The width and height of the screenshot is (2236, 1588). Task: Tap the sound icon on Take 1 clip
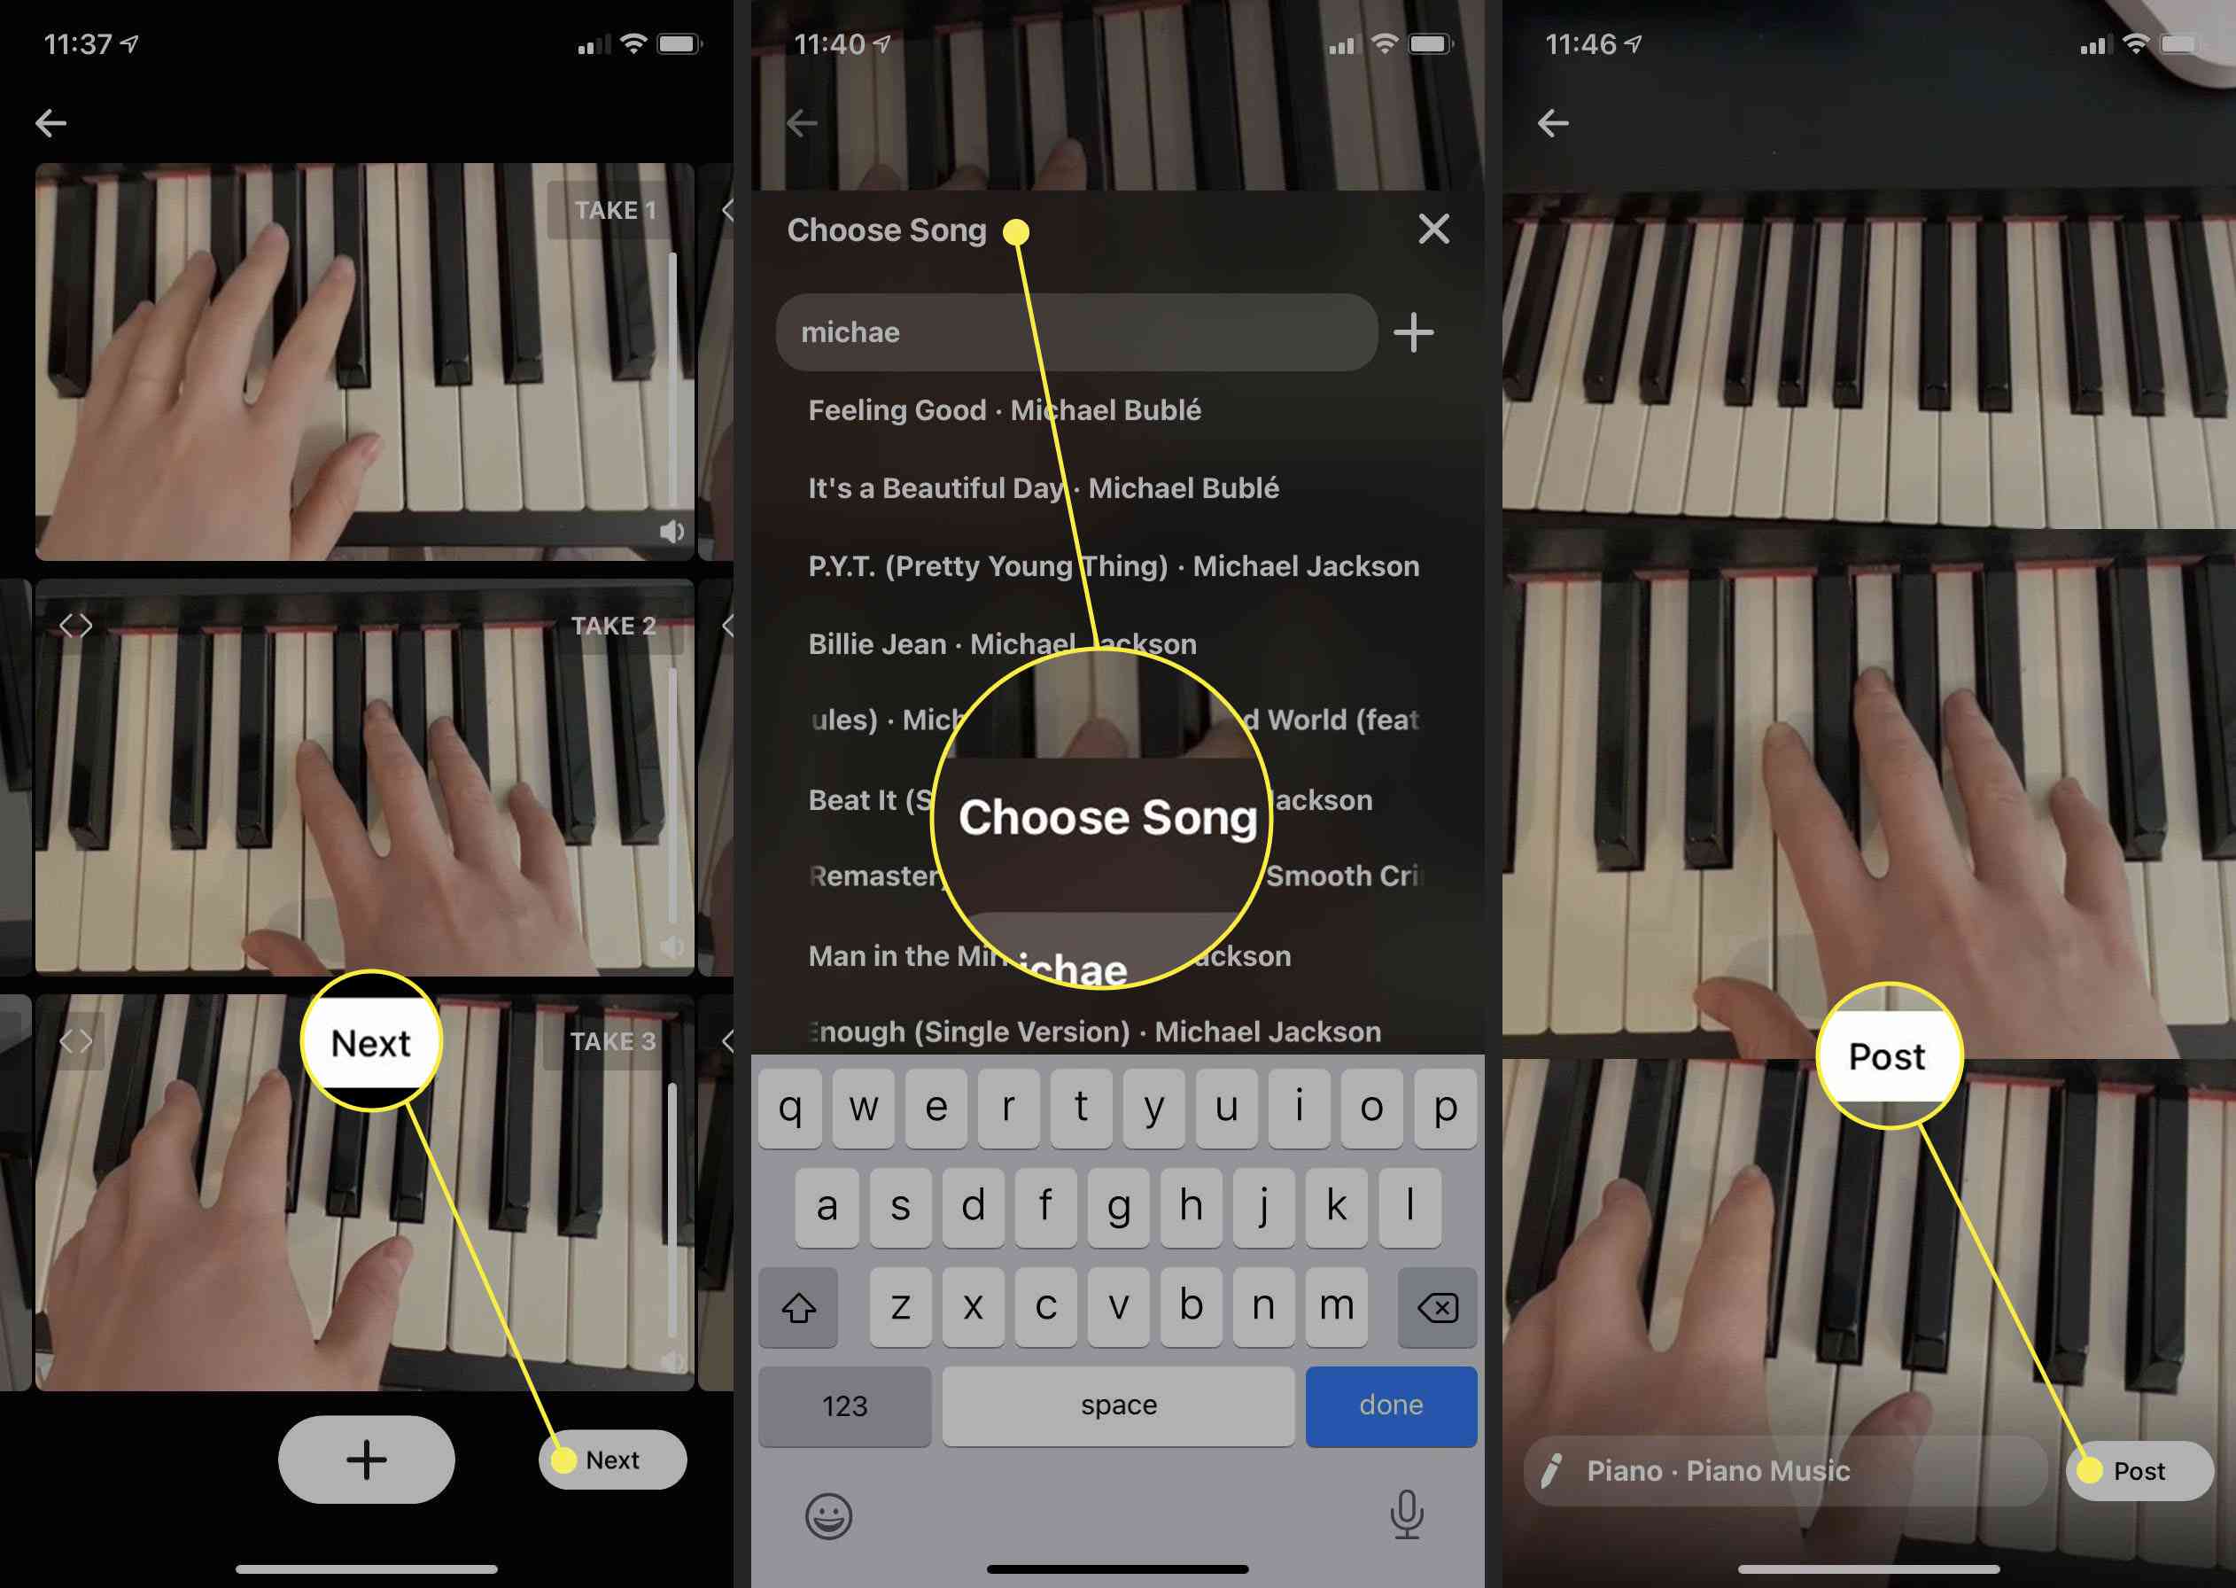click(670, 531)
